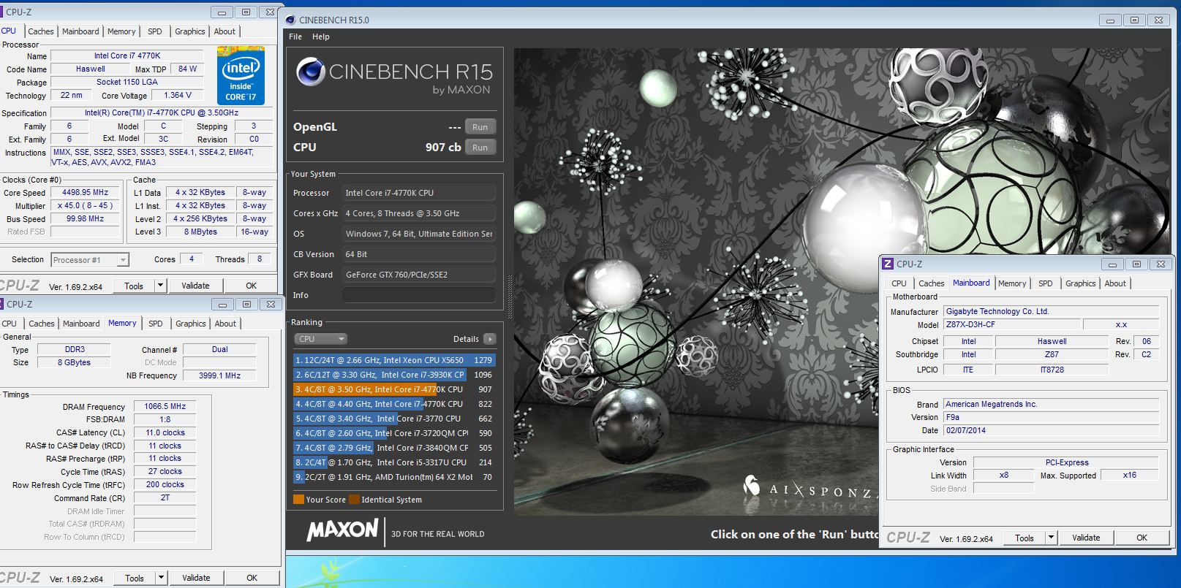Screen dimensions: 1181x588
Task: Click the mainboard Model value Z87X-D3H-CF
Action: pyautogui.click(x=1011, y=324)
